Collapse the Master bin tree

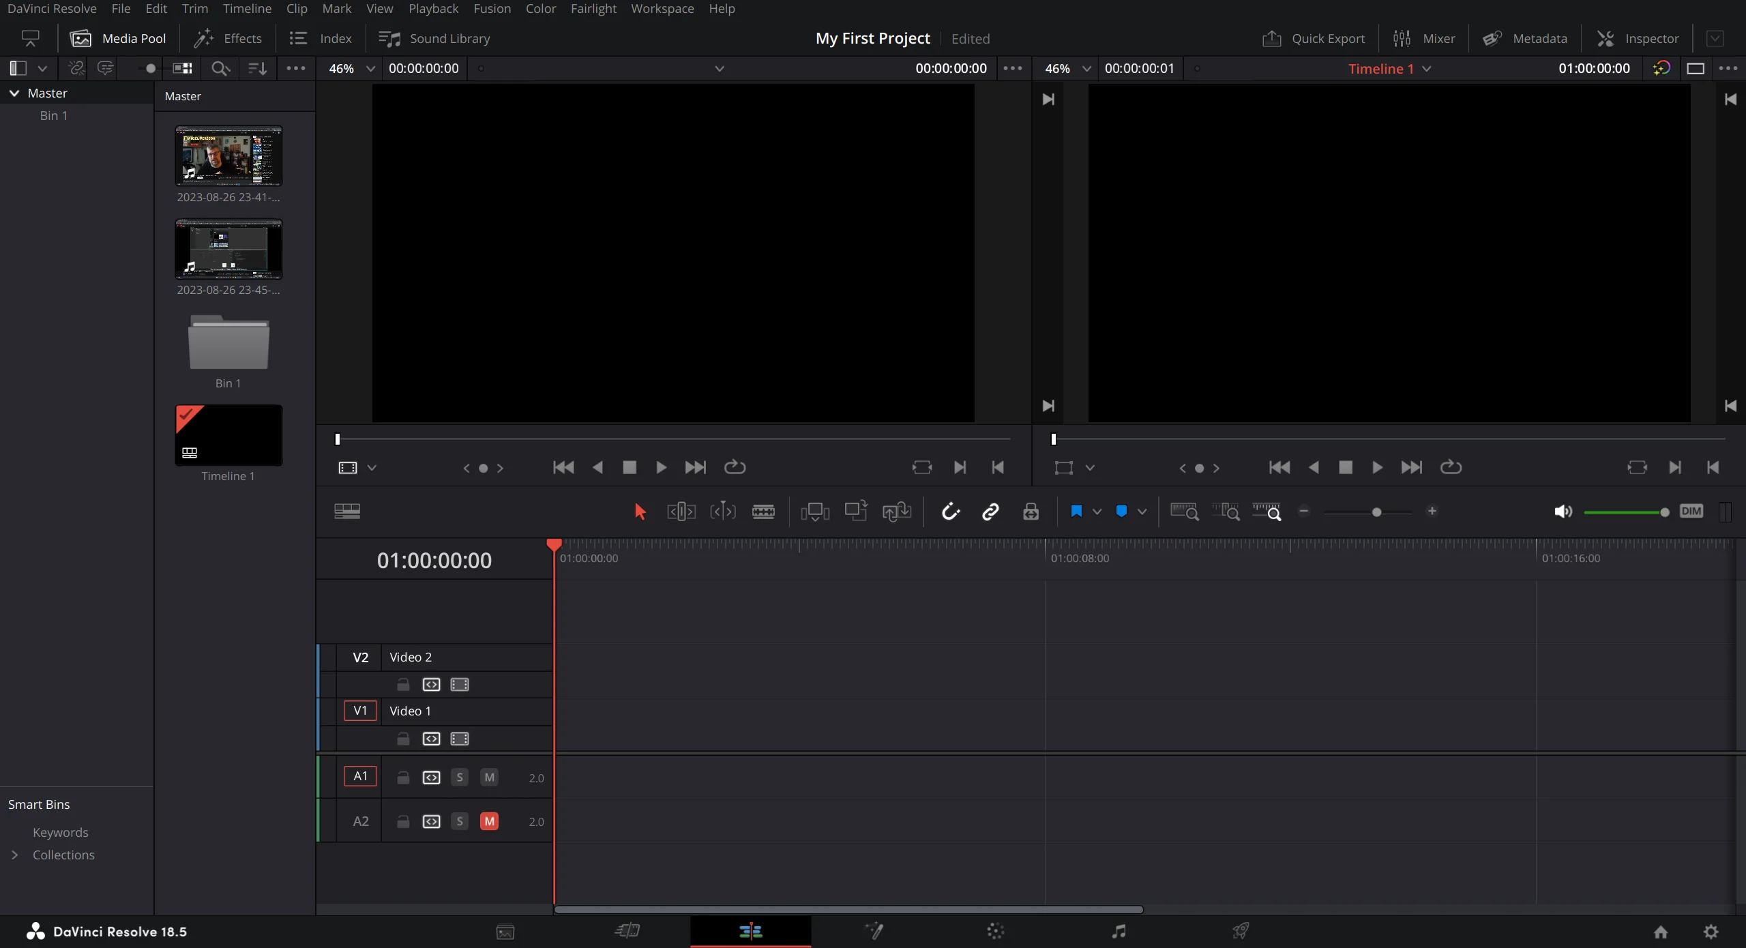[14, 93]
